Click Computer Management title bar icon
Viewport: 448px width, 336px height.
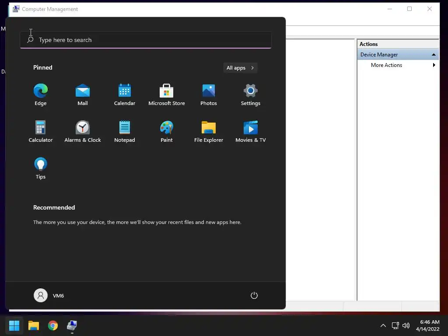(16, 9)
